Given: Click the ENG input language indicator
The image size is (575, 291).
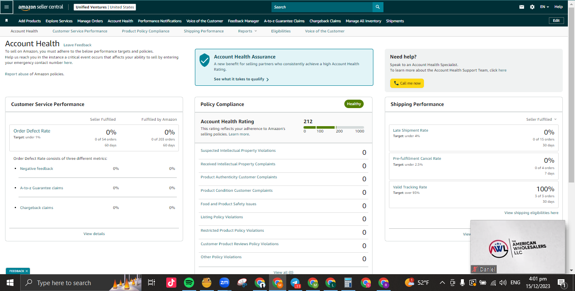Looking at the screenshot, I should tap(515, 283).
